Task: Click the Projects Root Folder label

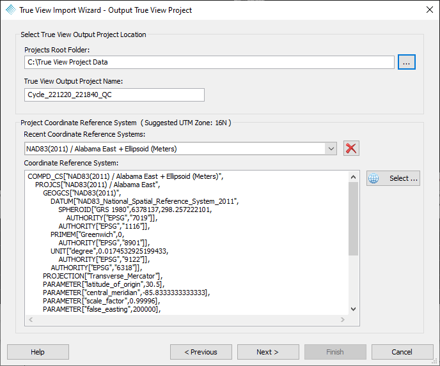Action: pos(57,50)
